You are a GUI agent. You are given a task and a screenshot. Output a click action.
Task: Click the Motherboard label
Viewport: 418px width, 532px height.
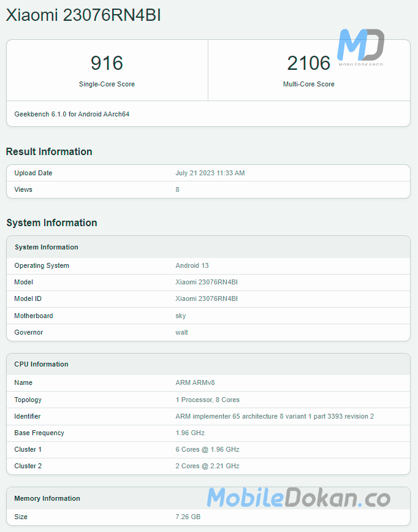(x=34, y=316)
